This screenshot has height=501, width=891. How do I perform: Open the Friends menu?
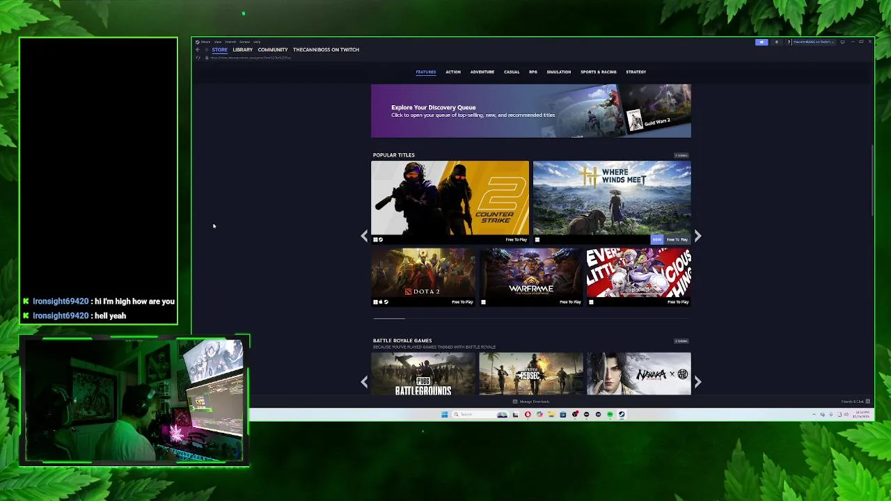[x=230, y=42]
